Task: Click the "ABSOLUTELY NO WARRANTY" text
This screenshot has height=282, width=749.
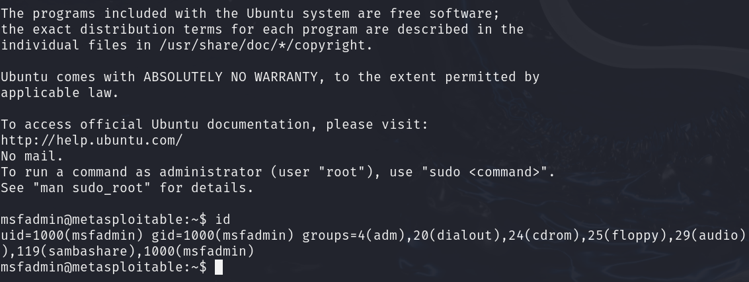Action: (x=230, y=77)
